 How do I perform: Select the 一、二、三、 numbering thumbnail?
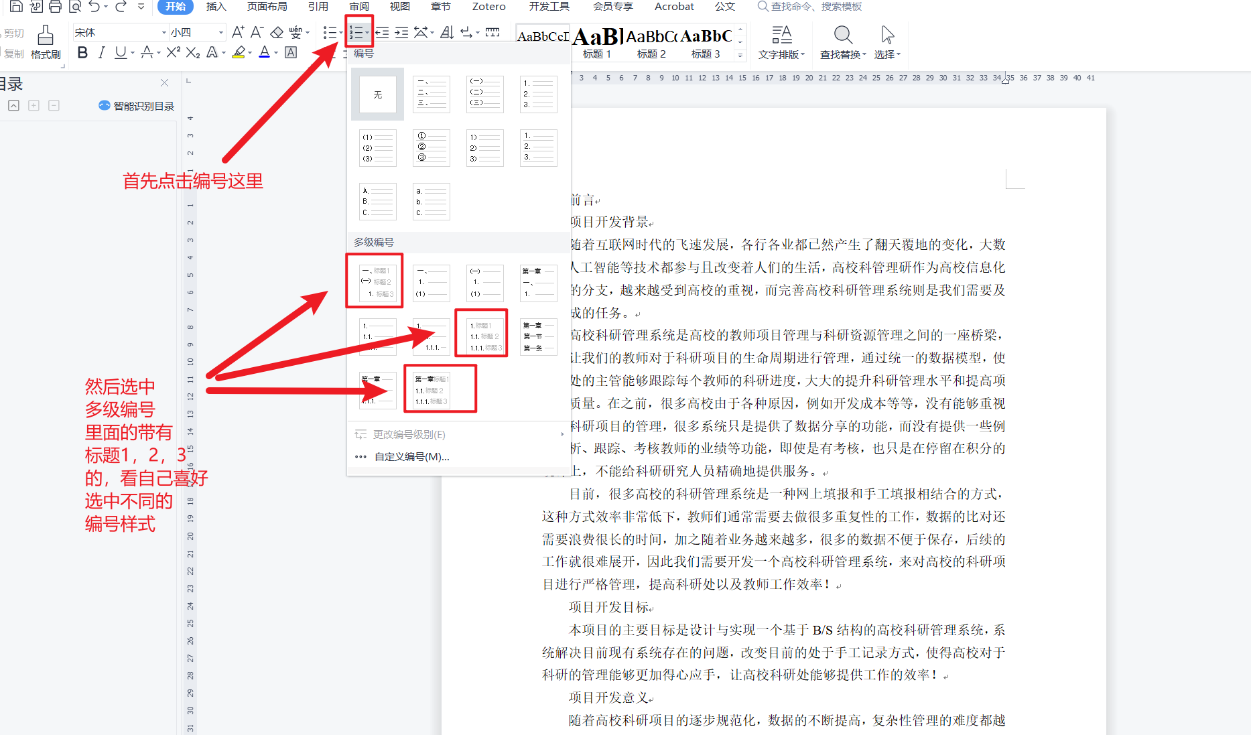pos(431,94)
